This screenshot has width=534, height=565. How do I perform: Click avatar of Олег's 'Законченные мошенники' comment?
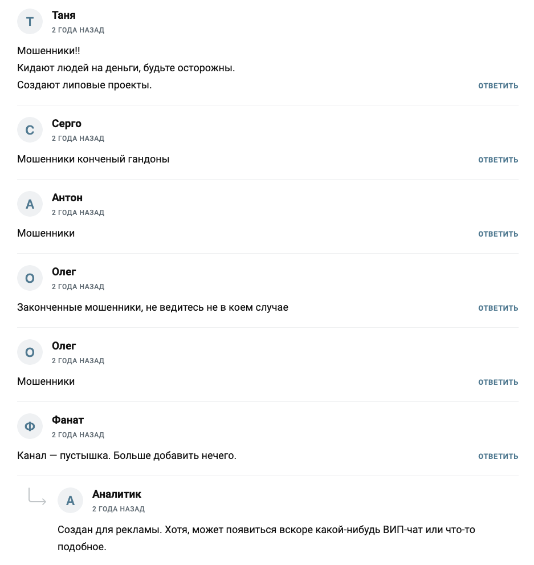point(30,278)
